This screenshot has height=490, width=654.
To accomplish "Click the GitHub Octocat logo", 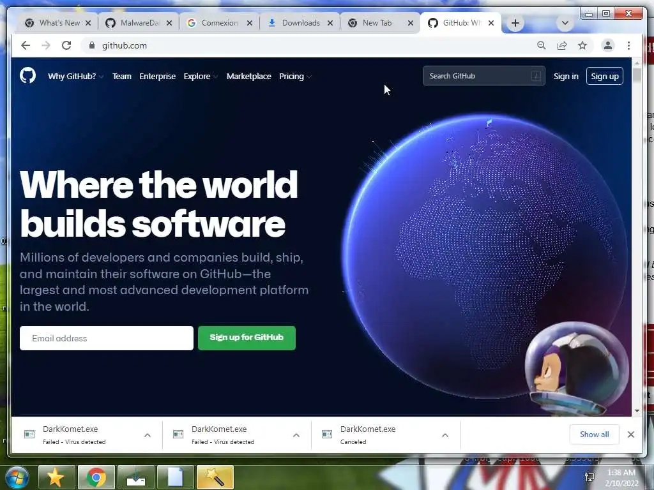I will click(x=27, y=76).
